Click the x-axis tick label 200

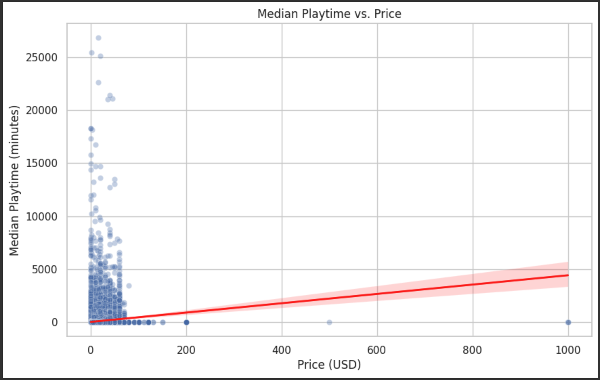(186, 350)
